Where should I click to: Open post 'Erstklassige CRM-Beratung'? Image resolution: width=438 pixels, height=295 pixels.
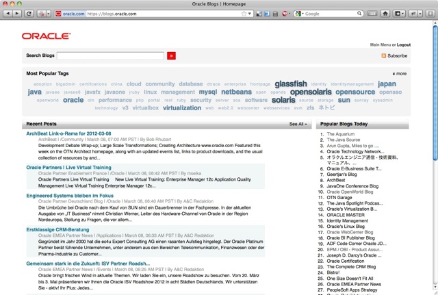(x=57, y=229)
